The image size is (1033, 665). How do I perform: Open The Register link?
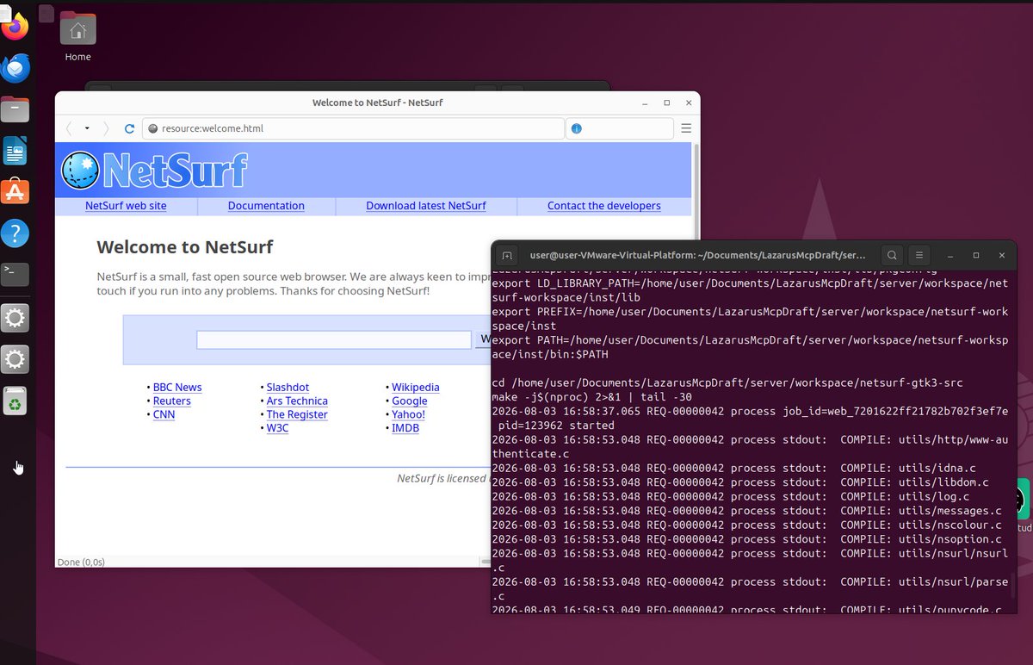[297, 415]
